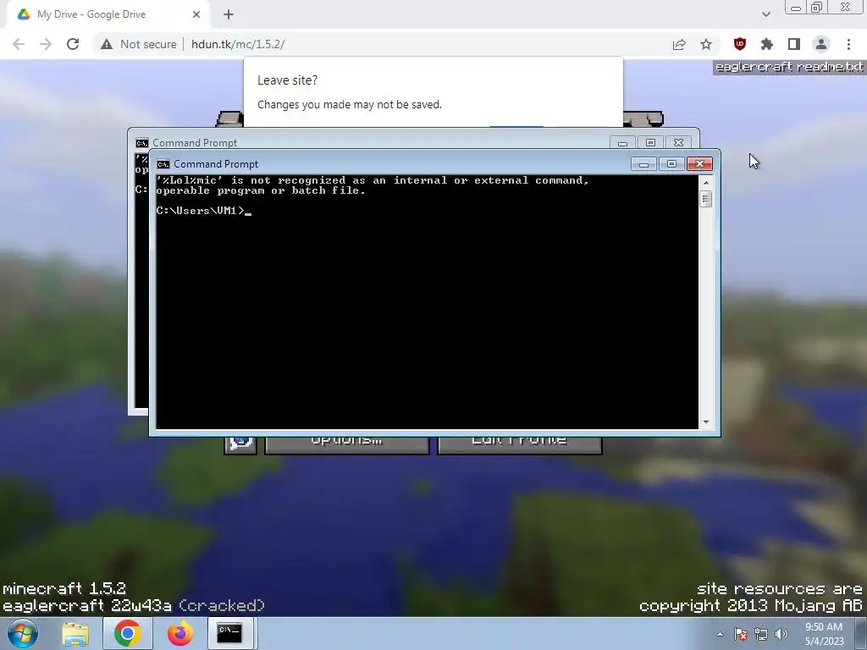Image resolution: width=867 pixels, height=650 pixels.
Task: Click the Command Prompt scrollbar thumb
Action: click(705, 198)
